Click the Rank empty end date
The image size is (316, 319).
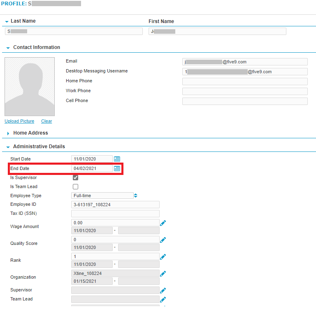139,264
